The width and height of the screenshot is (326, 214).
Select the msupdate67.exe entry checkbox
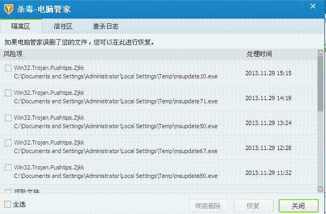point(8,142)
